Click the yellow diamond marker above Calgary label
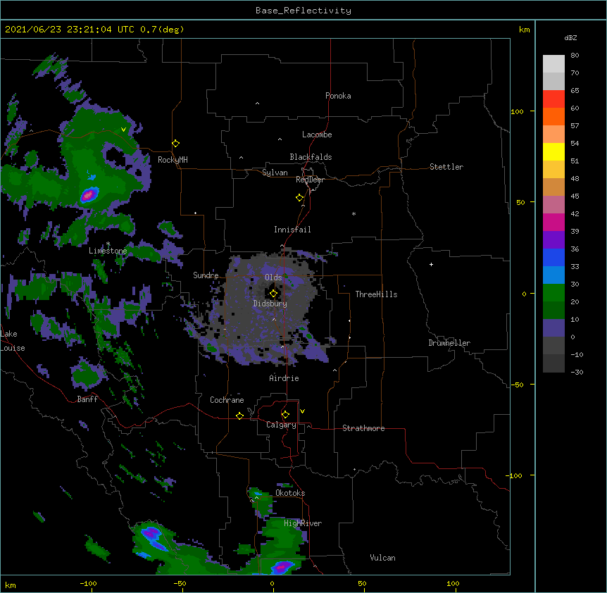This screenshot has height=593, width=607. pyautogui.click(x=285, y=415)
